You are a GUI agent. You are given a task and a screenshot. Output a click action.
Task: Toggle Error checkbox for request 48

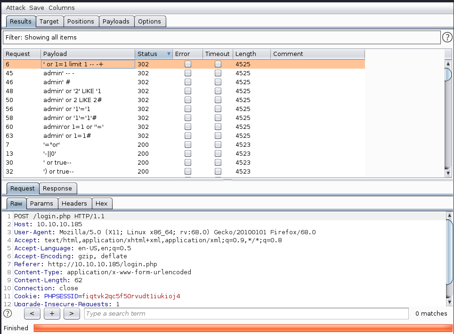188,91
